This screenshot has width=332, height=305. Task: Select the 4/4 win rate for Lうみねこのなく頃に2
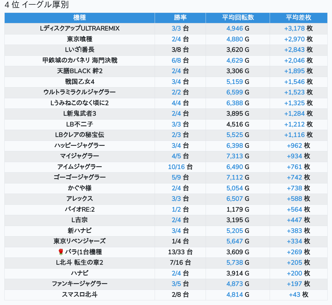[176, 103]
